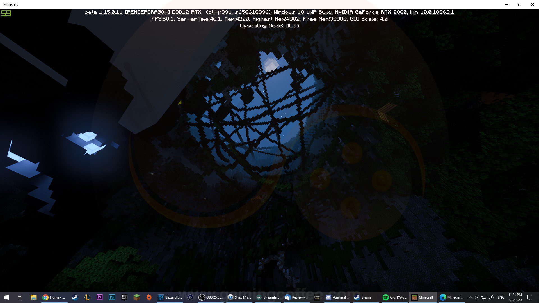This screenshot has height=303, width=539.
Task: Click the 'FPS:58.1' debug statistics line
Action: pyautogui.click(x=269, y=19)
